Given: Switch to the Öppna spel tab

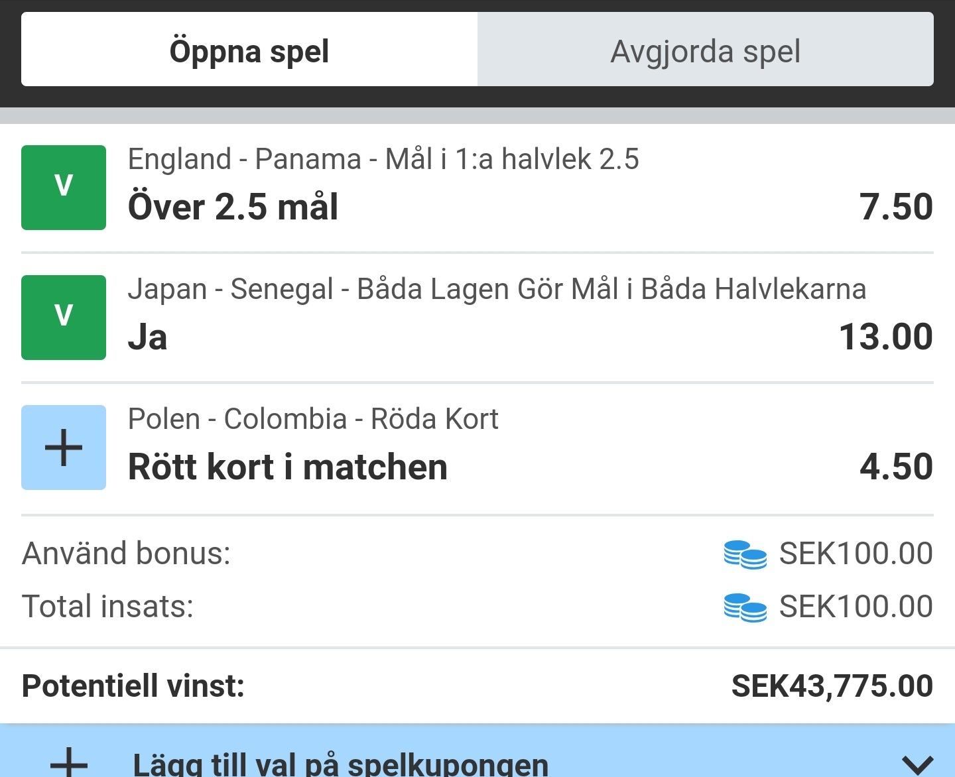Looking at the screenshot, I should tap(249, 49).
